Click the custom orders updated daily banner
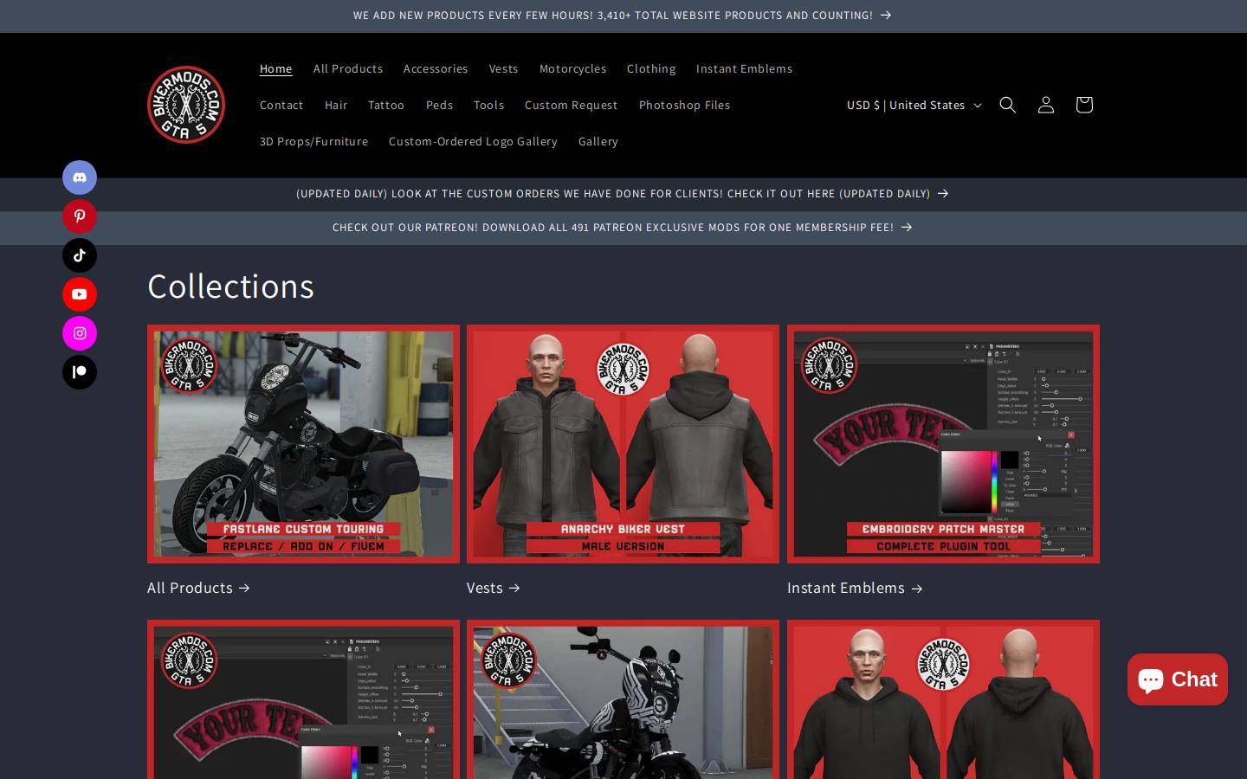 point(623,194)
